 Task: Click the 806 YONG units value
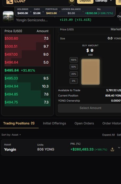point(46,149)
